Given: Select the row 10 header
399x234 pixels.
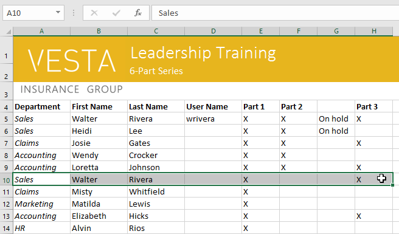Looking at the screenshot, I should click(6, 180).
